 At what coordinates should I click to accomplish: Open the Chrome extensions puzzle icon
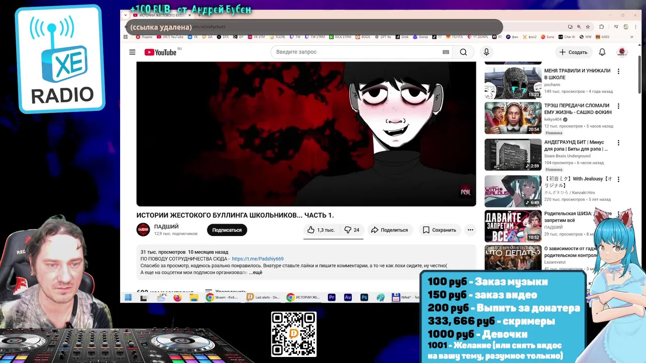click(x=601, y=27)
